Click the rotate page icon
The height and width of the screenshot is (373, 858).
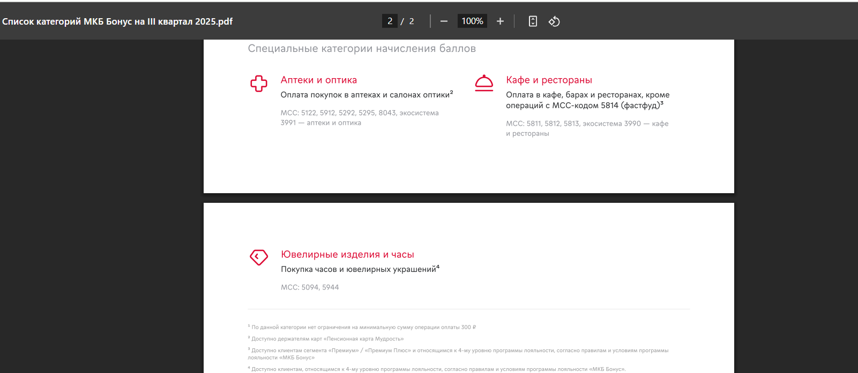554,21
